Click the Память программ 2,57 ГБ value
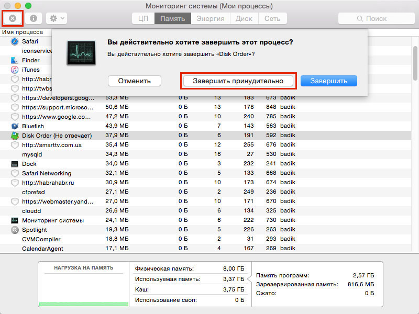Image resolution: width=419 pixels, height=314 pixels. pyautogui.click(x=363, y=275)
